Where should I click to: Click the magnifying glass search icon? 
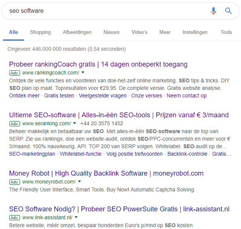[x=228, y=11]
